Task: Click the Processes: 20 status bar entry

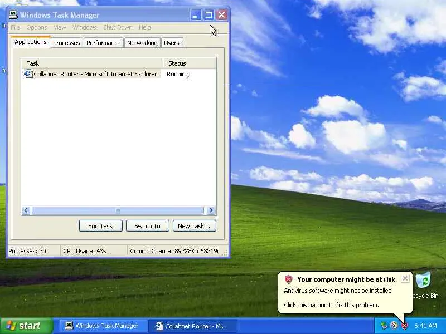Action: pos(27,251)
